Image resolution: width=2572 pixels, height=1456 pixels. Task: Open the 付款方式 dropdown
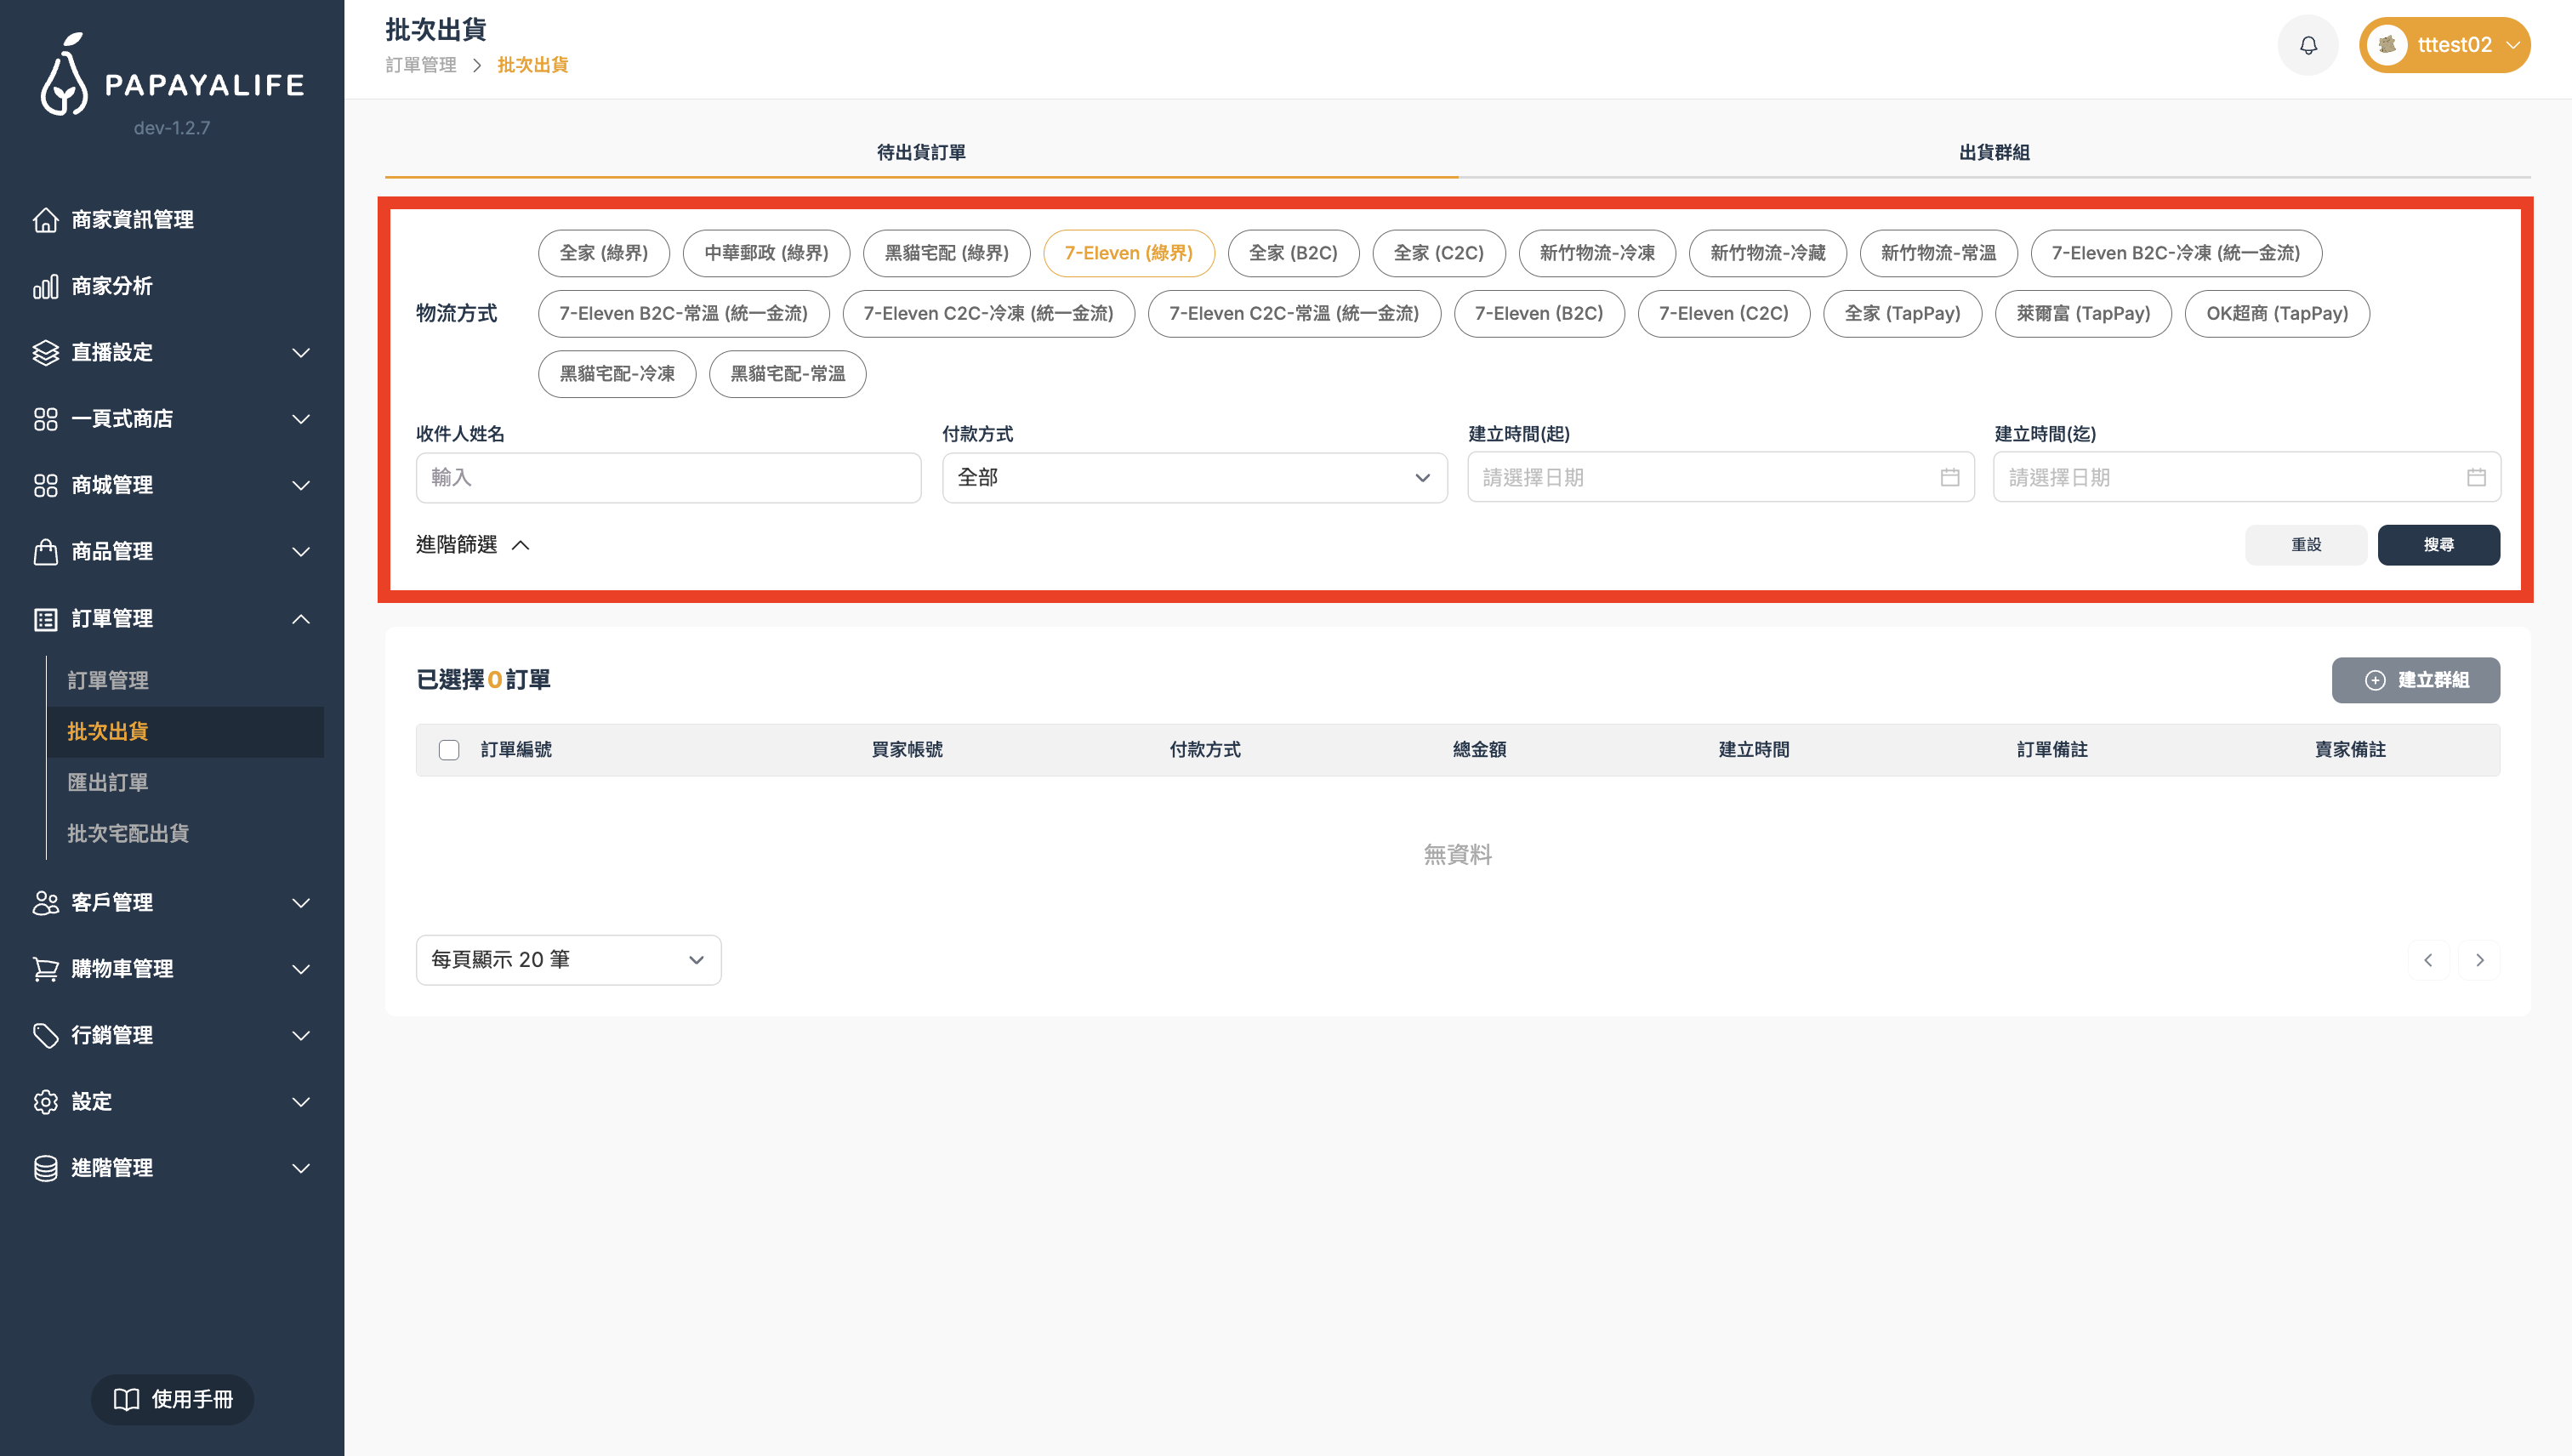click(x=1194, y=478)
